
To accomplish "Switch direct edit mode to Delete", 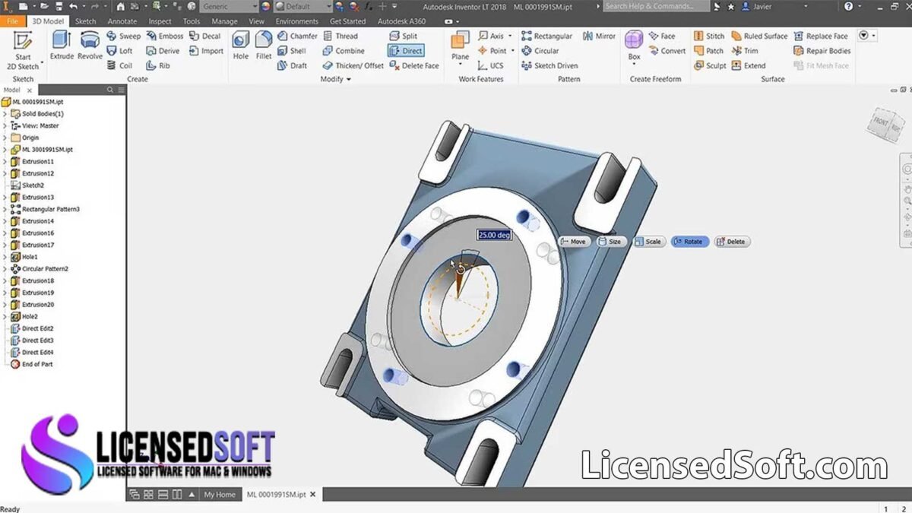I will click(732, 242).
